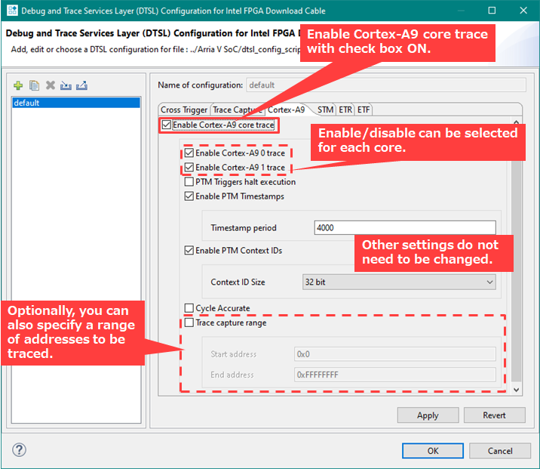Open the Context ID Size dropdown
The width and height of the screenshot is (540, 469).
[398, 282]
